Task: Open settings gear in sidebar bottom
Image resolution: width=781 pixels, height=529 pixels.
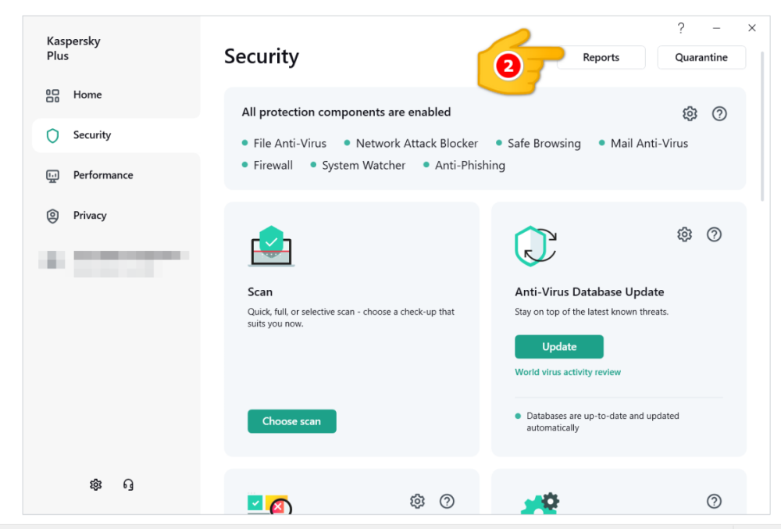Action: click(95, 484)
